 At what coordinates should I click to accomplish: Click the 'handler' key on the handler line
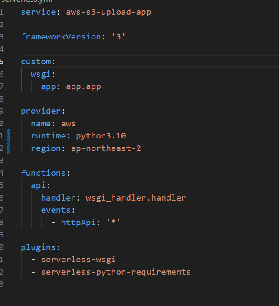point(58,198)
